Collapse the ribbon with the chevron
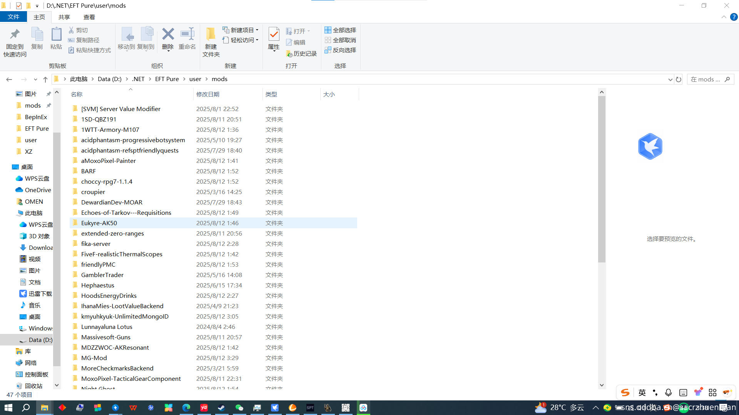This screenshot has height=415, width=739. tap(724, 17)
